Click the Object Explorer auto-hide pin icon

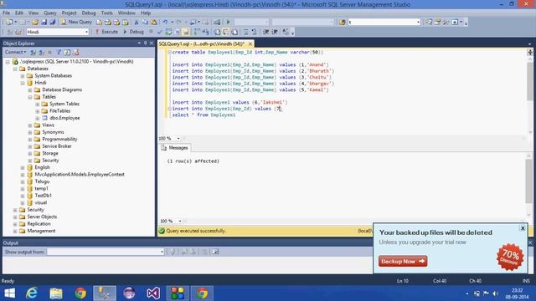(145, 43)
